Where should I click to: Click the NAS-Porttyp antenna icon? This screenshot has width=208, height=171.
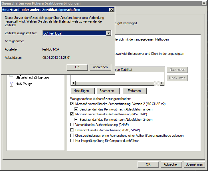(11, 84)
